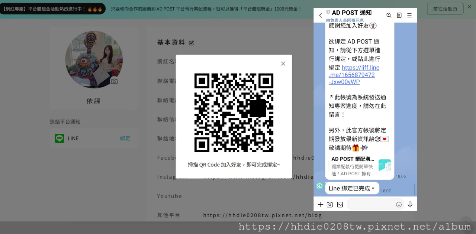Screen dimensions: 476x234
Task: Click the profile name '依諜'
Action: (x=94, y=101)
